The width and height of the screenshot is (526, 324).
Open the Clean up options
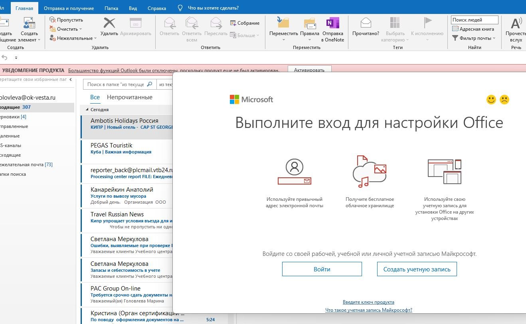66,29
